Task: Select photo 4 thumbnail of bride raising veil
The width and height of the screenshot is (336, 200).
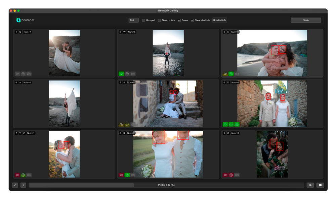Action: [64, 104]
